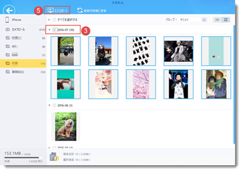Image resolution: width=242 pixels, height=172 pixels.
Task: Click the folder icon of album (12)
Action: 8,72
